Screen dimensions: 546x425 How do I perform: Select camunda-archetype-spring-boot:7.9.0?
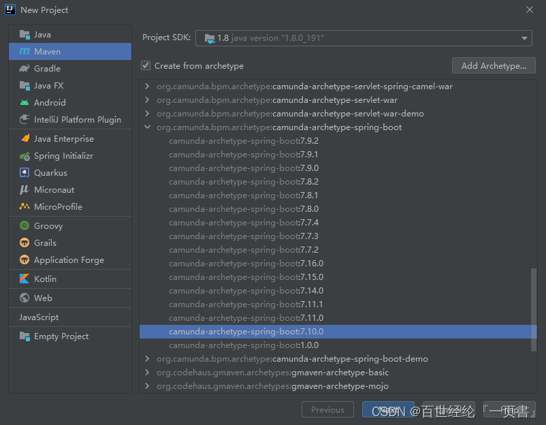(244, 168)
